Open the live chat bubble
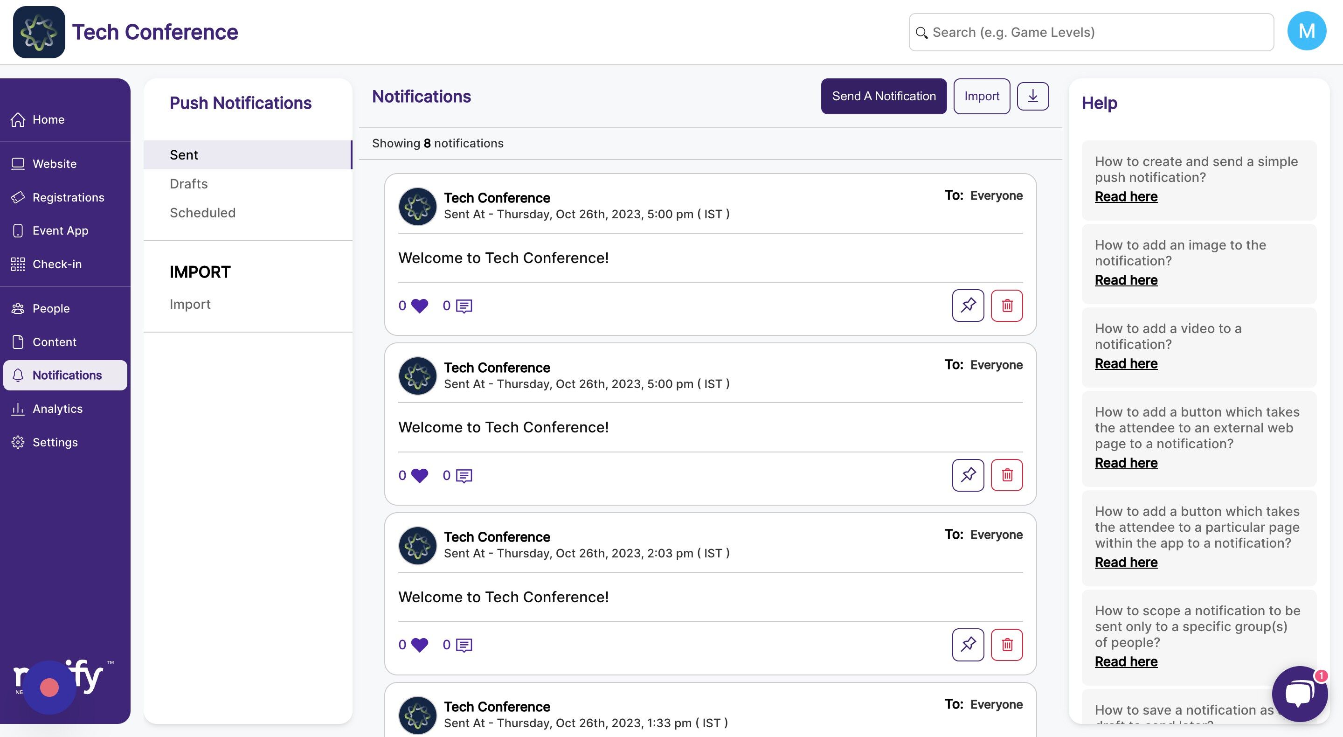This screenshot has height=737, width=1343. [x=1299, y=693]
